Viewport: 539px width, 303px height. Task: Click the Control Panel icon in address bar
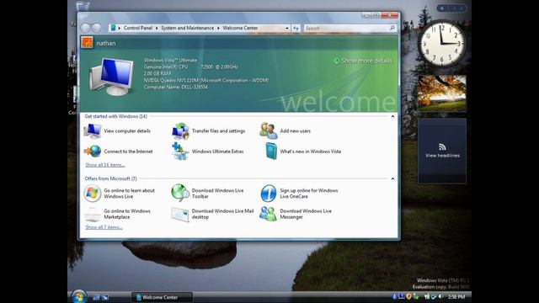113,28
